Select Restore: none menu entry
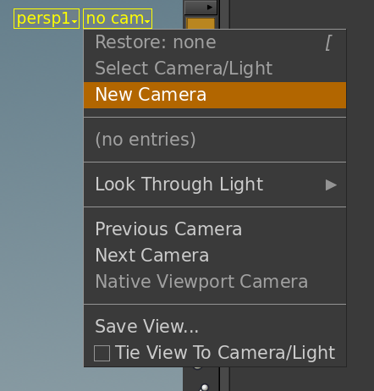The image size is (374, 391). (215, 42)
